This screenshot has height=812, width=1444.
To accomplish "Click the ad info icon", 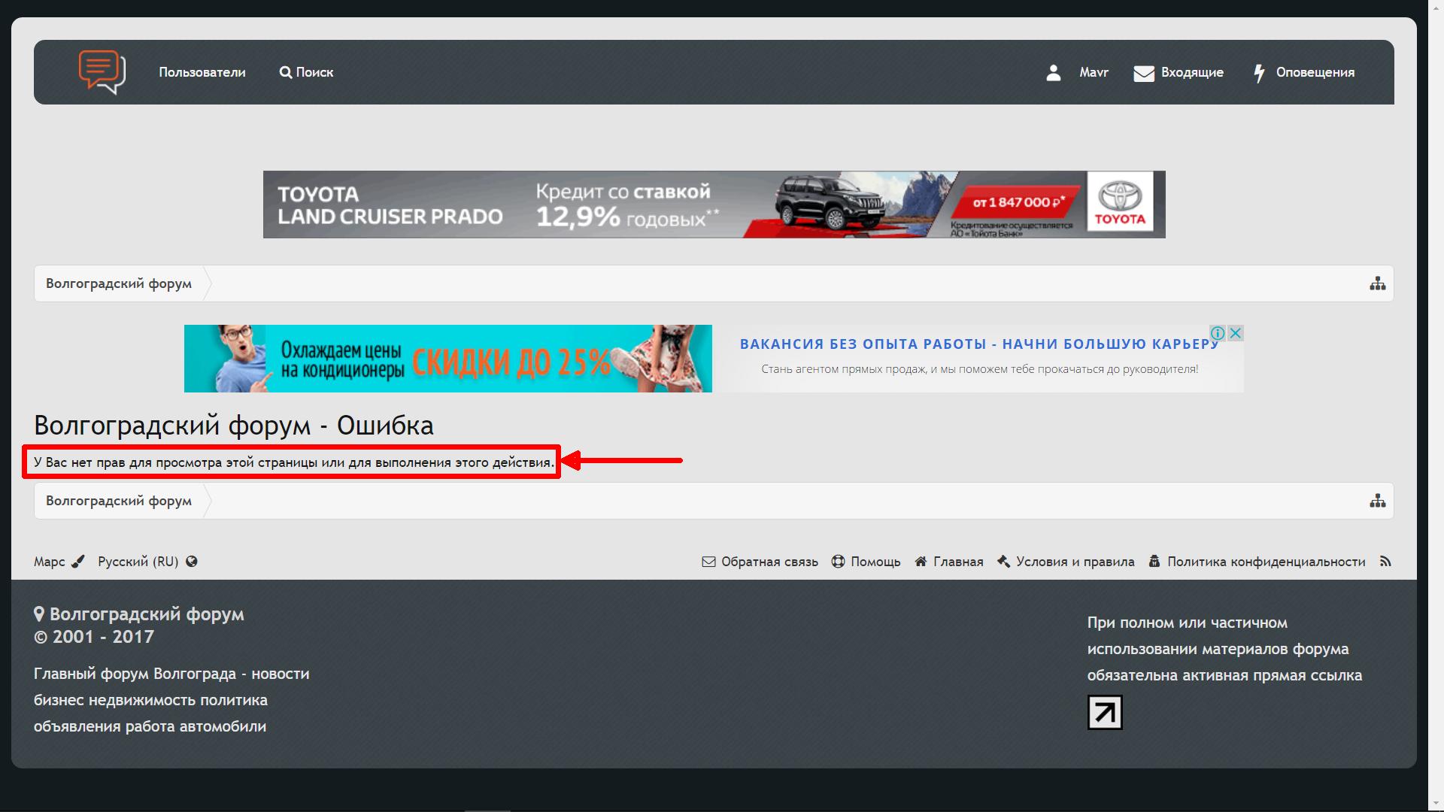I will pos(1218,333).
